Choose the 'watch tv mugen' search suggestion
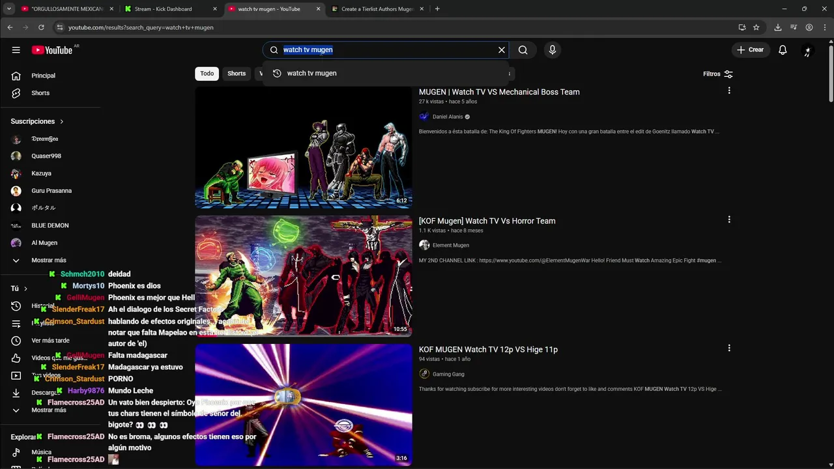This screenshot has height=469, width=834. [386, 73]
